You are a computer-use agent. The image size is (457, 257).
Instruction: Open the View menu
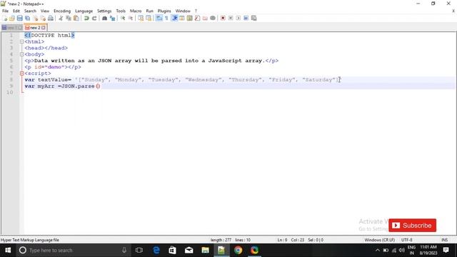pos(45,11)
